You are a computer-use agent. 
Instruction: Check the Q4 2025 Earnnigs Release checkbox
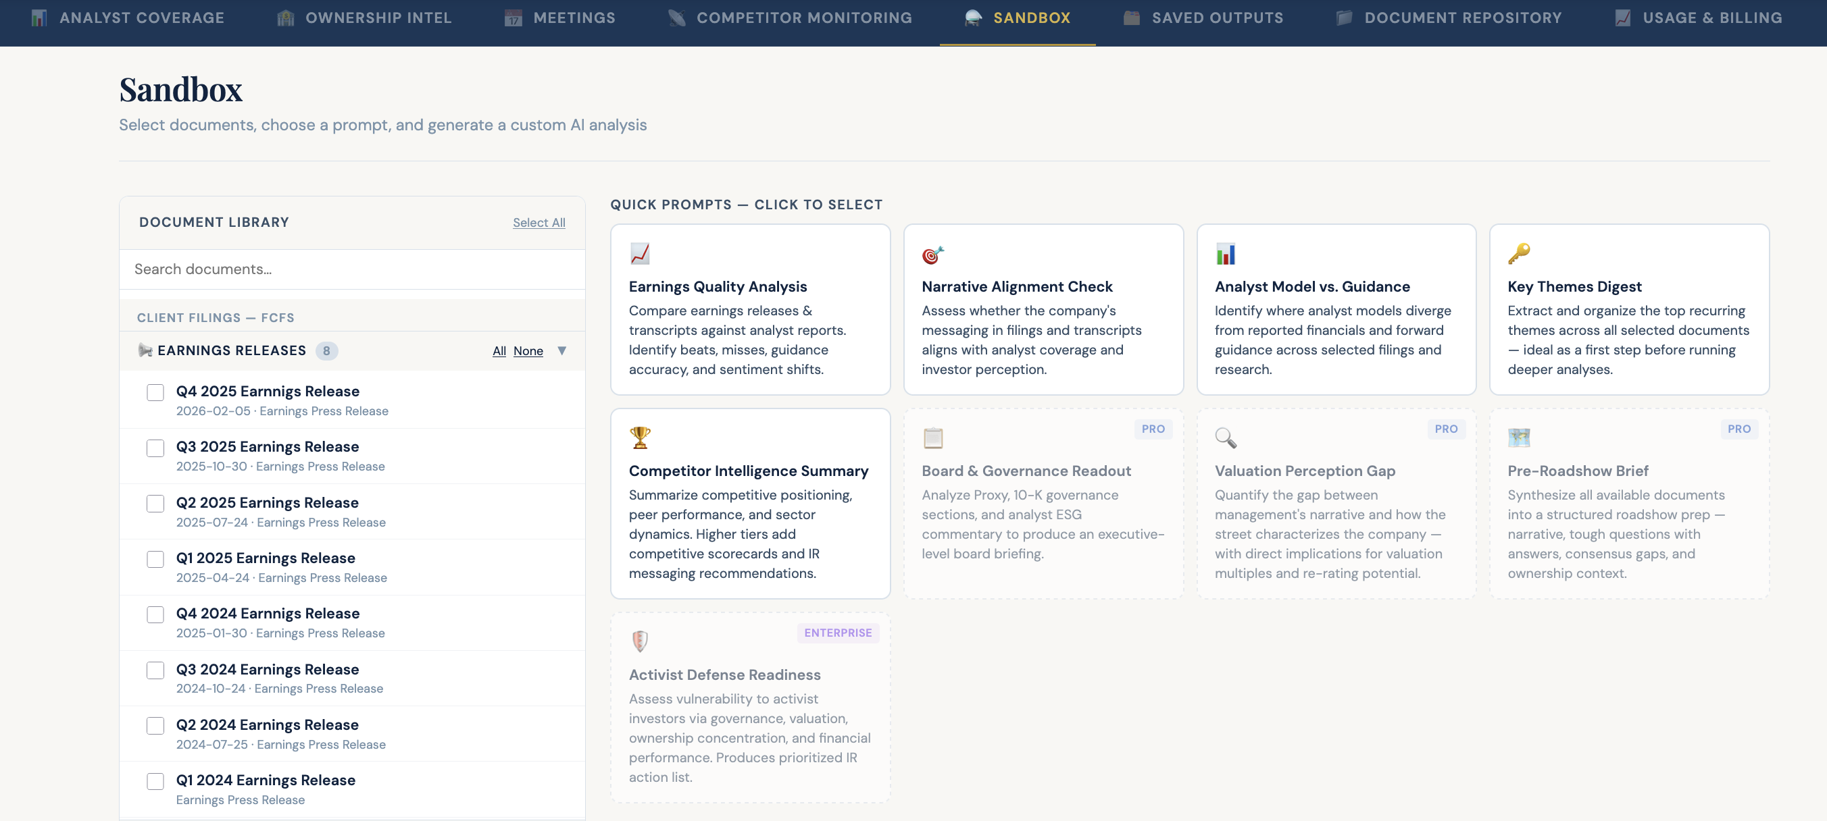[155, 392]
